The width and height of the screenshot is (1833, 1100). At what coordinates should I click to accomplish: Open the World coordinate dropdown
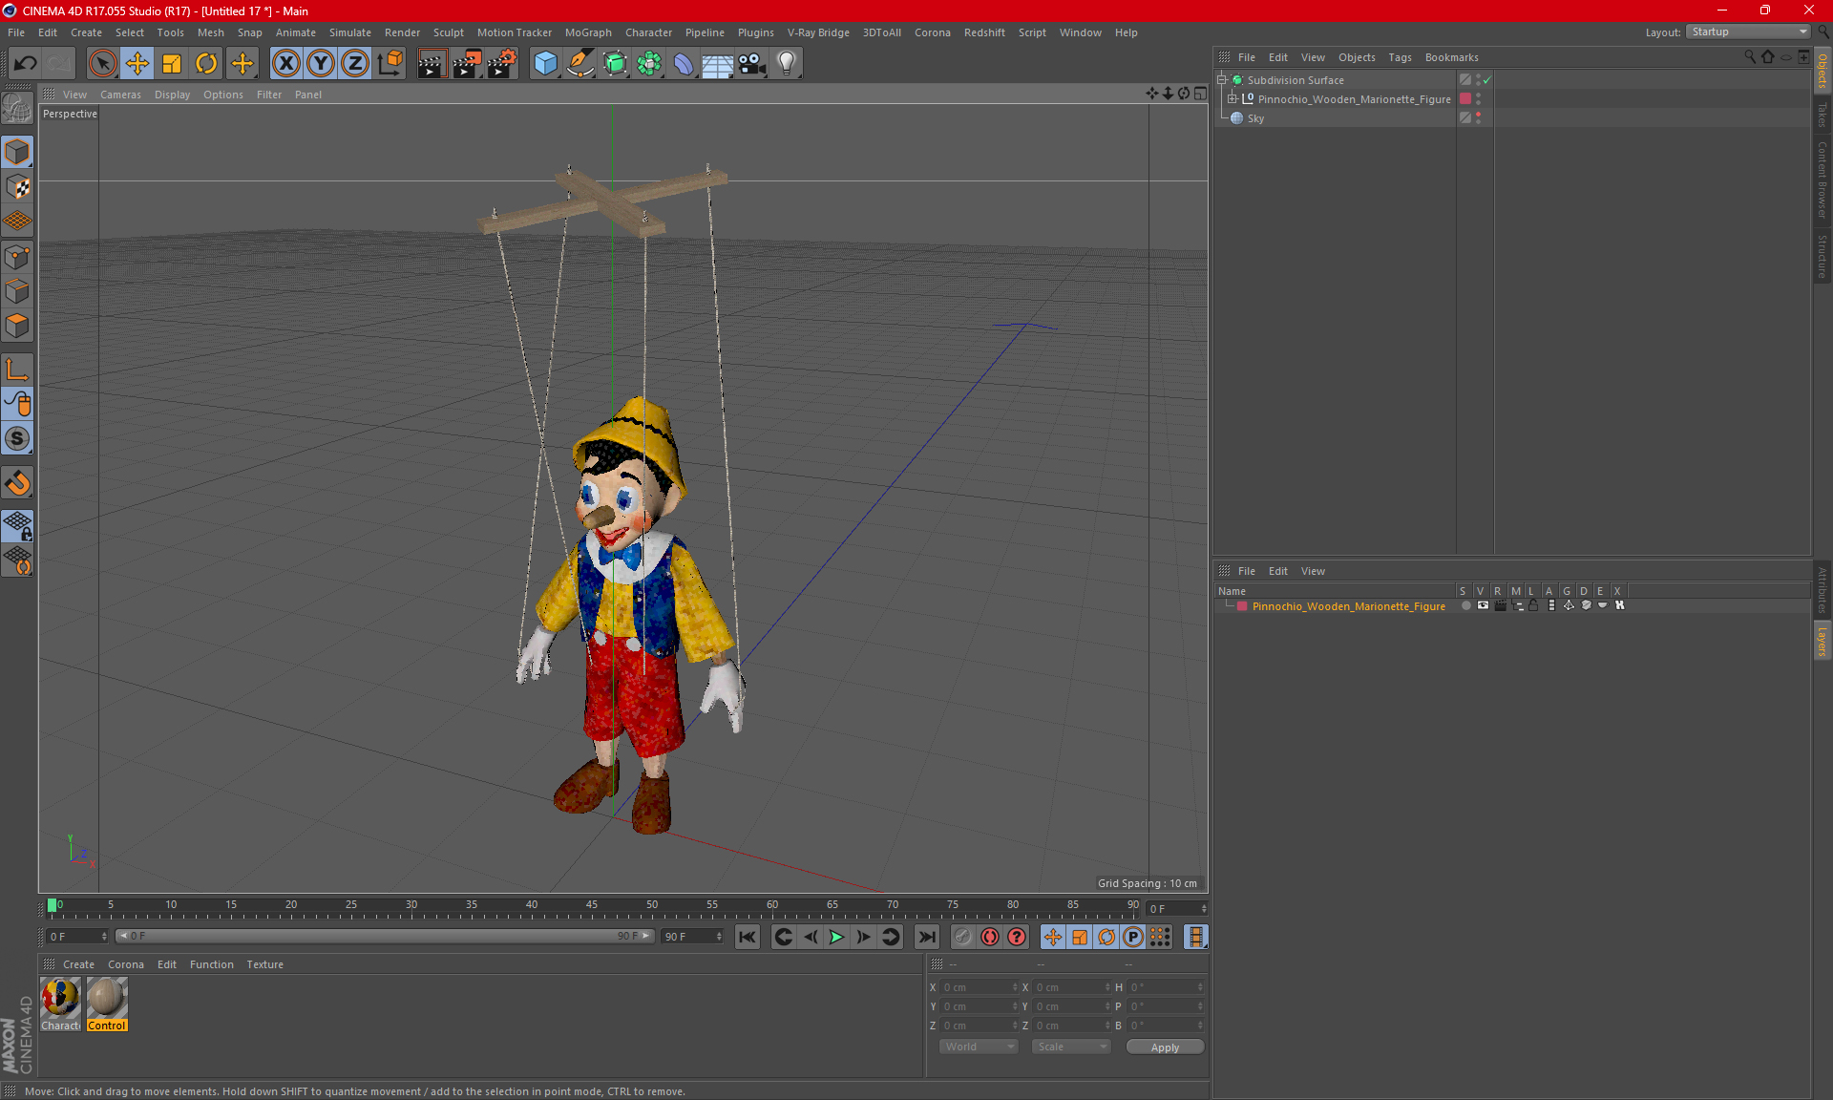tap(979, 1047)
